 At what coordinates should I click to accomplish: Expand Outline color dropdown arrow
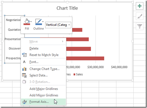pos(43,22)
